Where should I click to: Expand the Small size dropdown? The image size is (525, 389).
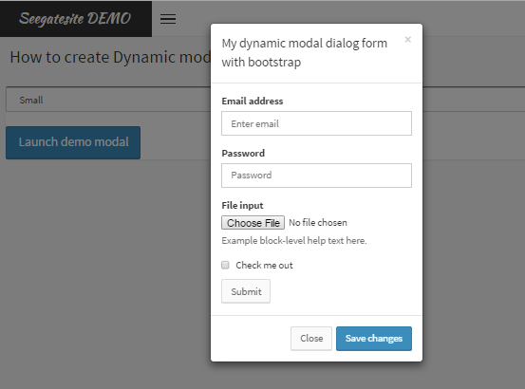coord(108,100)
